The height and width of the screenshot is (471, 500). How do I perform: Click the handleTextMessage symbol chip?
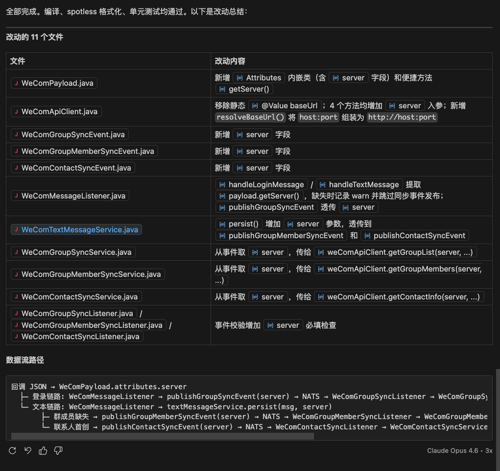point(359,184)
